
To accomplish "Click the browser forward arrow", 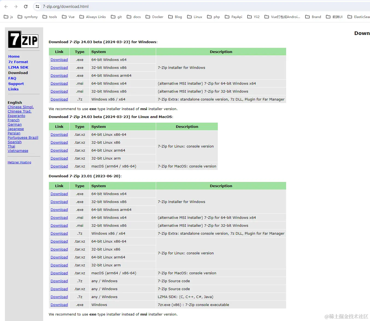I will [x=16, y=7].
